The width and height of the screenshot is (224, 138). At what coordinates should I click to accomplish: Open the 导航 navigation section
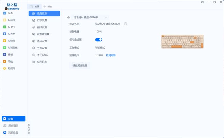click(11, 61)
